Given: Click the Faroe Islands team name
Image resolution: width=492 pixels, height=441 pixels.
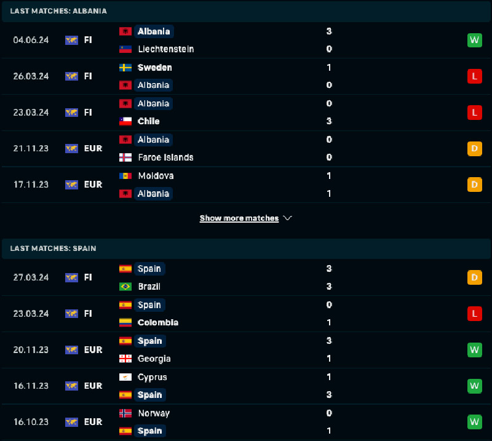Looking at the screenshot, I should point(165,157).
